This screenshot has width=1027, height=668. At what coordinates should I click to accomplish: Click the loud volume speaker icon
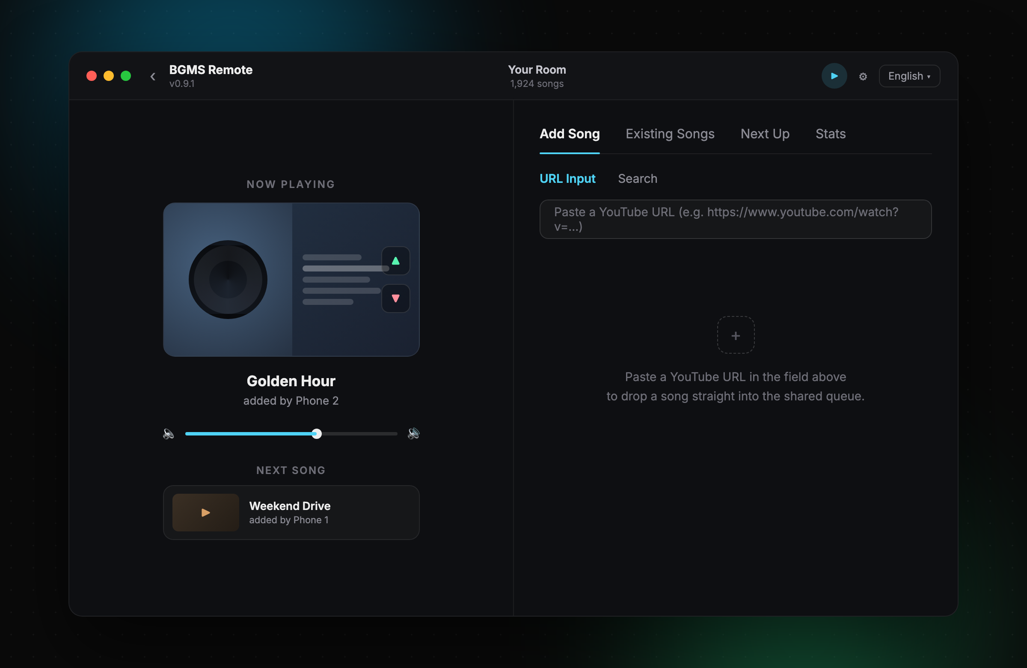(413, 433)
